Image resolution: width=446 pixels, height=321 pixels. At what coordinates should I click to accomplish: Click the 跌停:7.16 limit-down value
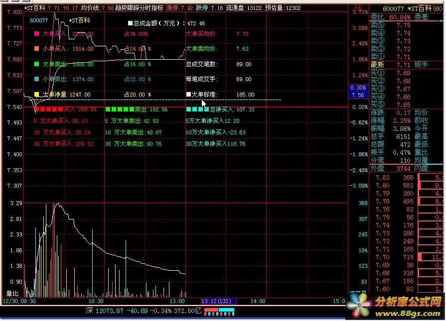[209, 8]
